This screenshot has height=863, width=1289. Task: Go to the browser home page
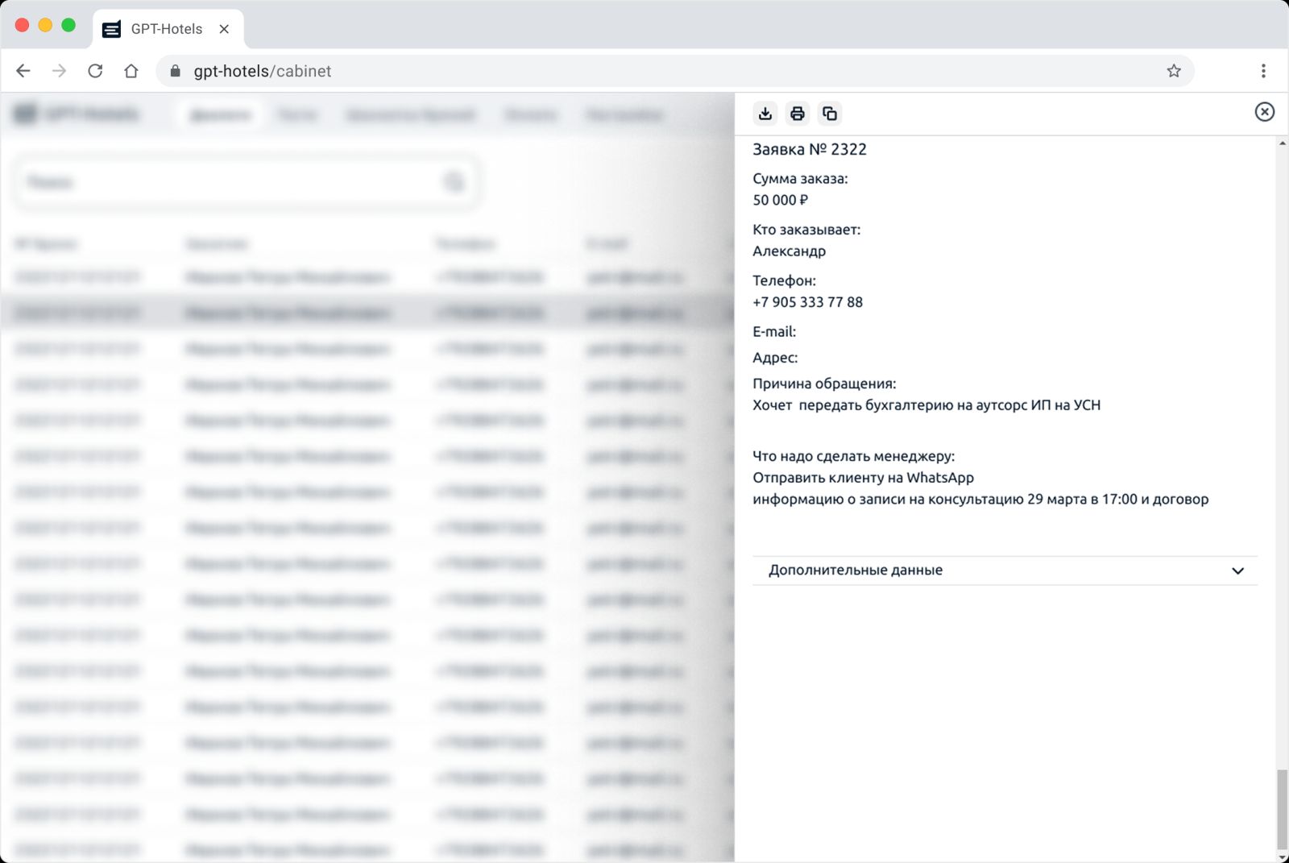131,71
